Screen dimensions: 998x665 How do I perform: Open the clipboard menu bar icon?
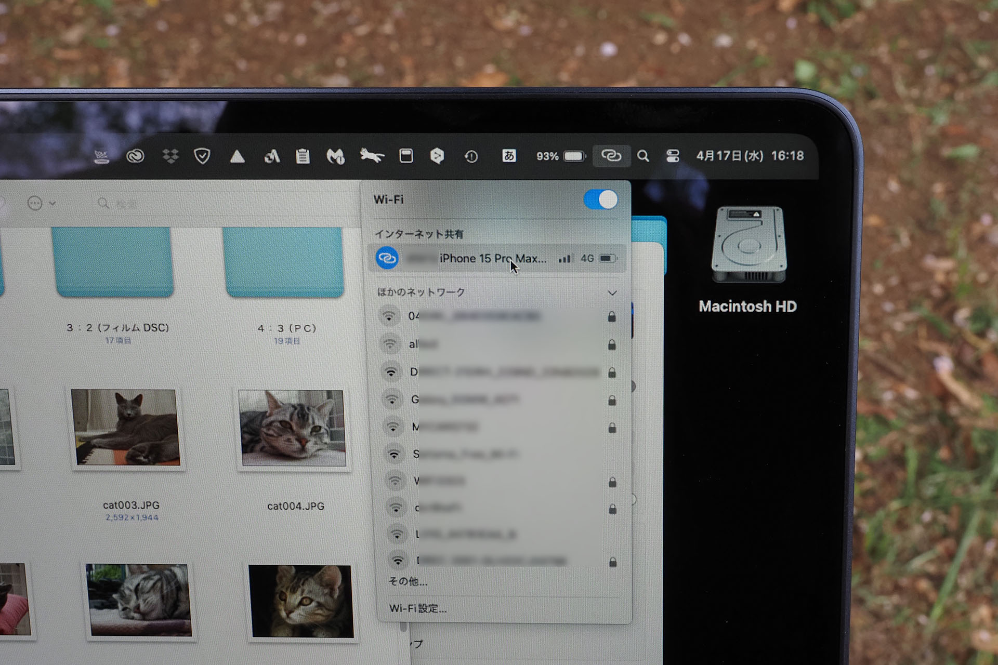[x=303, y=156]
